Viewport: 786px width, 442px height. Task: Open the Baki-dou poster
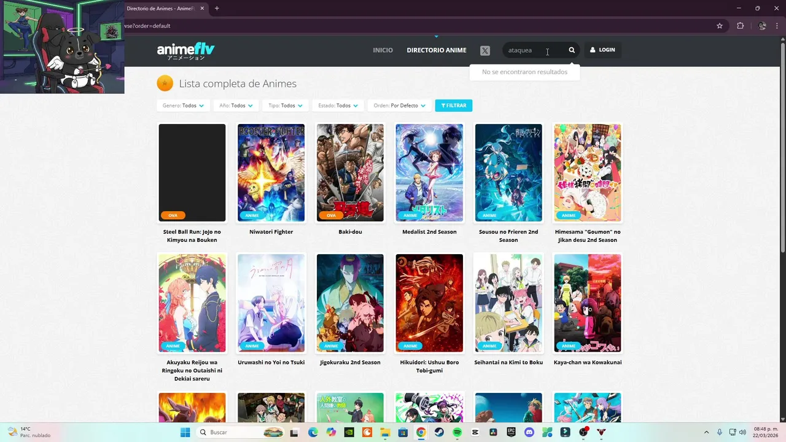[x=350, y=173]
